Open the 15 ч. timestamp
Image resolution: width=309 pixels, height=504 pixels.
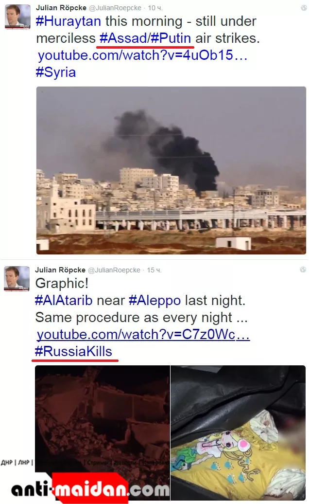point(154,270)
